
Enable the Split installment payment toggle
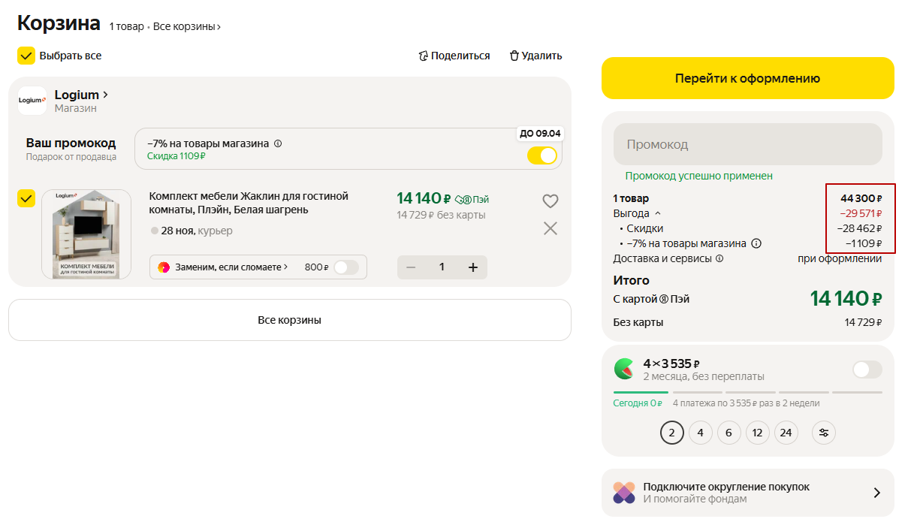click(x=867, y=370)
